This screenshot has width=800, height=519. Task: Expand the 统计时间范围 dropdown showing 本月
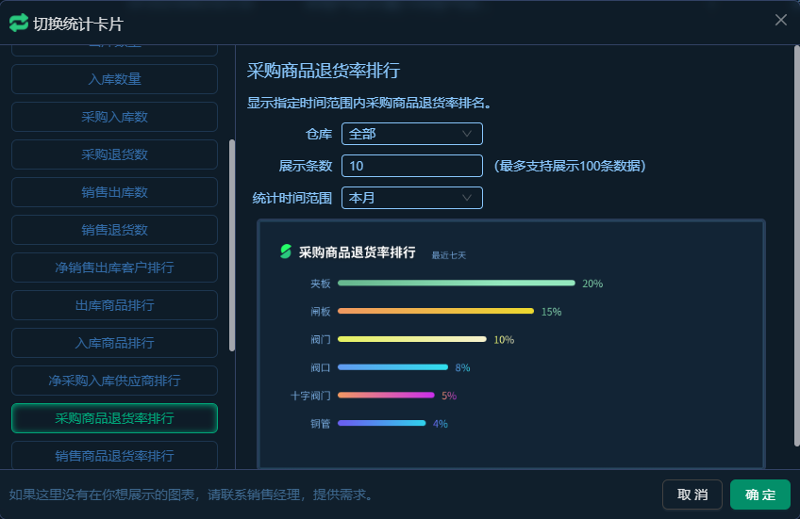tap(411, 198)
